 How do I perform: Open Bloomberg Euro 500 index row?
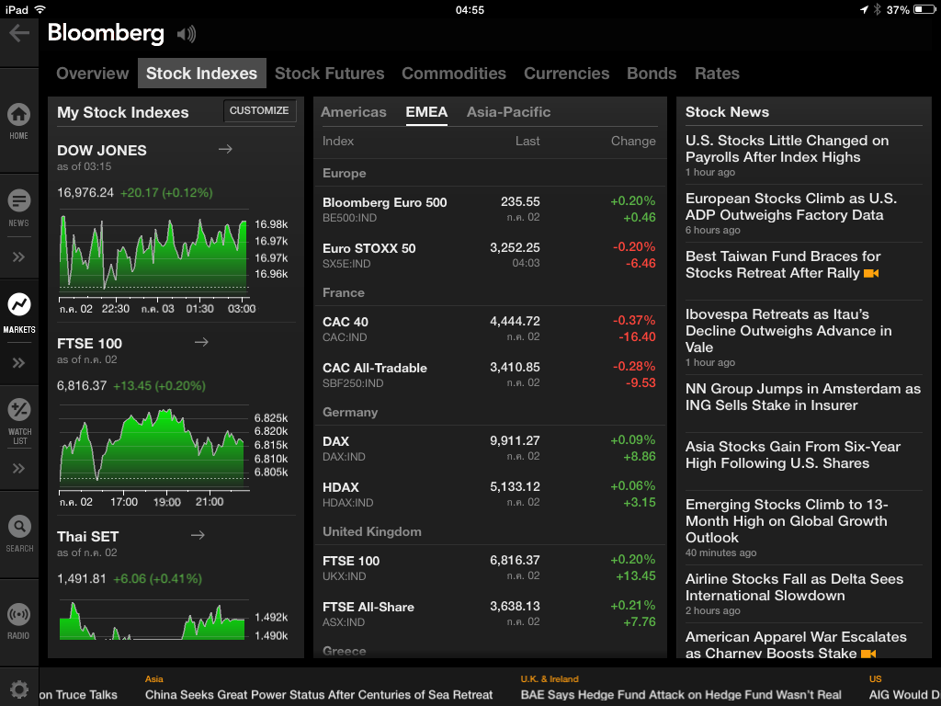point(489,209)
